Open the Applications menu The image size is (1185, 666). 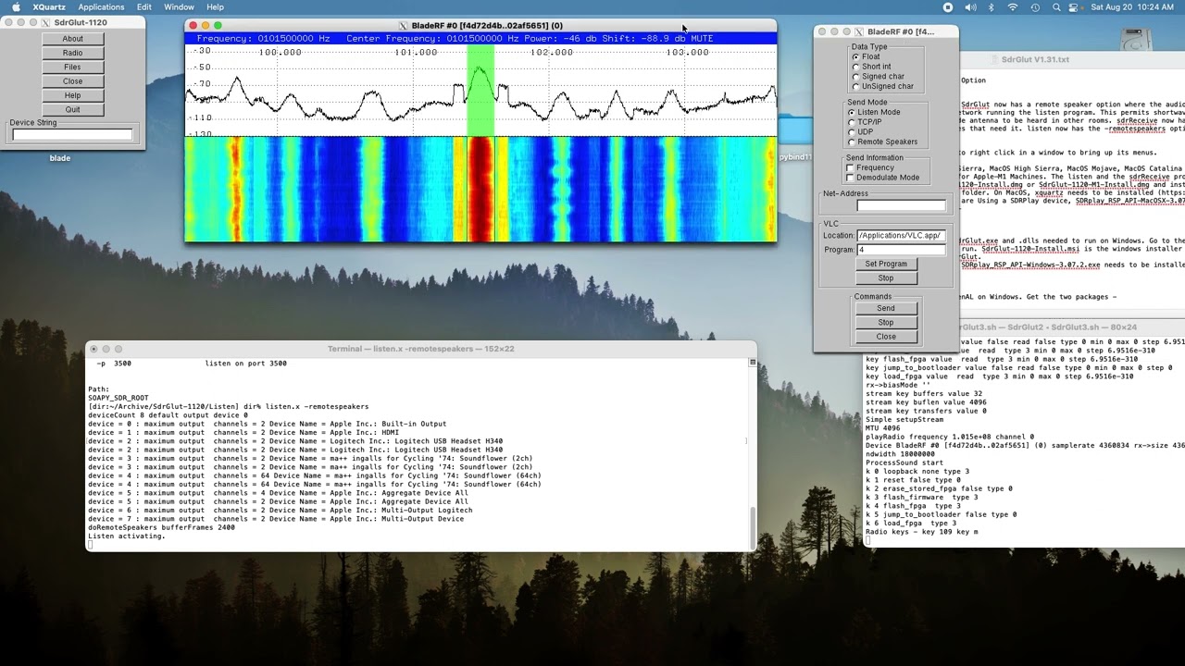coord(101,6)
